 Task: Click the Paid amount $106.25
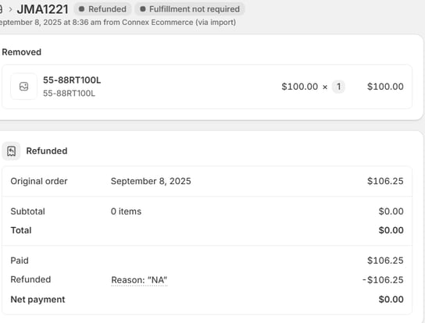(385, 261)
